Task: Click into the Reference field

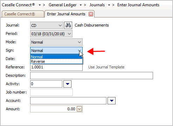Action: coord(56,67)
